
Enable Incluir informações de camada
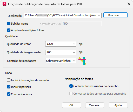pos(9,80)
